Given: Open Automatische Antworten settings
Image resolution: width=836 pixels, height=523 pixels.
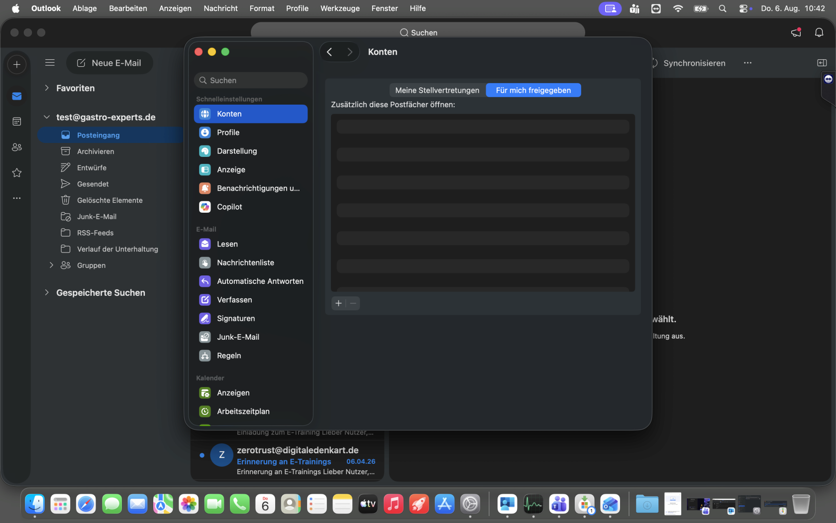Looking at the screenshot, I should coord(251,281).
